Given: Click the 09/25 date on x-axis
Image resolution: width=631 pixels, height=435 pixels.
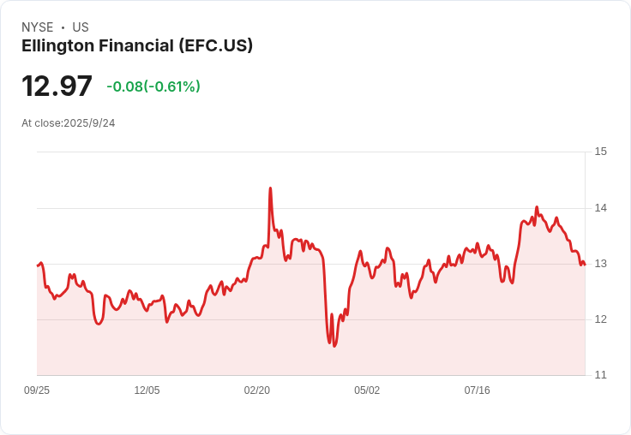Looking at the screenshot, I should pyautogui.click(x=37, y=390).
